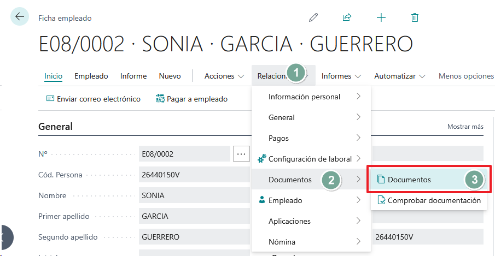
Task: Open the Empleado tab
Action: [91, 76]
